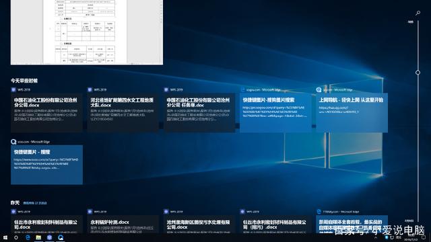
Task: Open 快捷键图片 - 搜搜 soso.com activity card
Action: [x=46, y=165]
